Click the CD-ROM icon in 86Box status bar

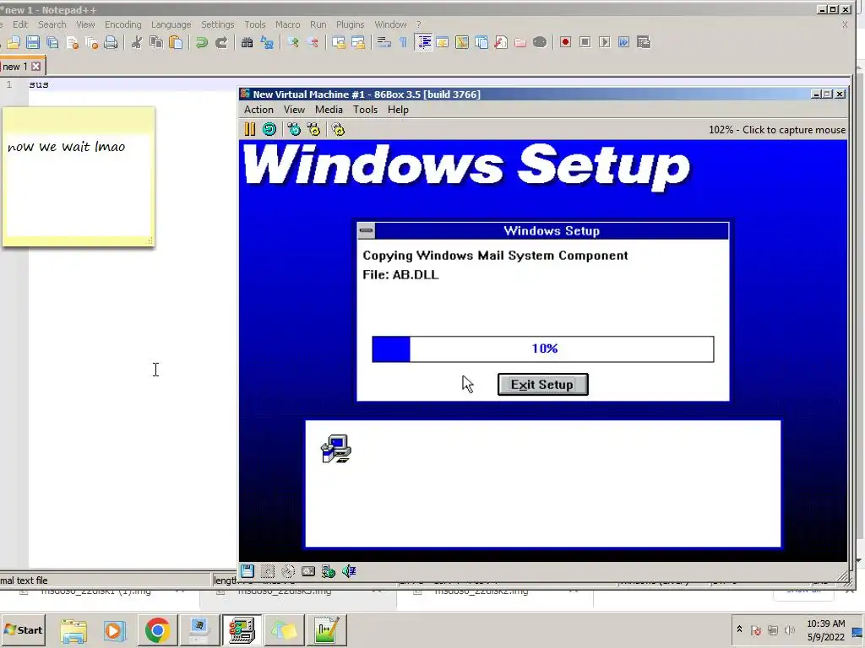[288, 571]
